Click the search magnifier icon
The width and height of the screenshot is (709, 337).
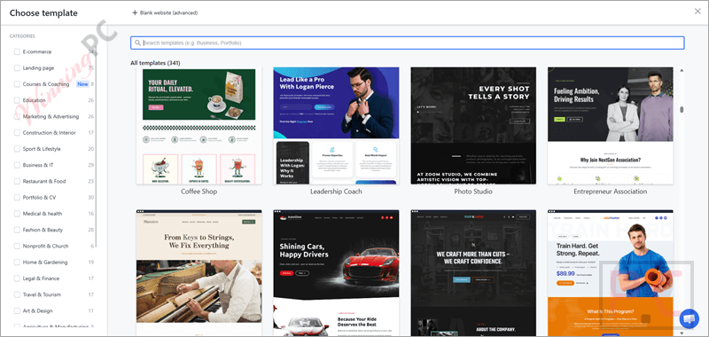[x=137, y=43]
